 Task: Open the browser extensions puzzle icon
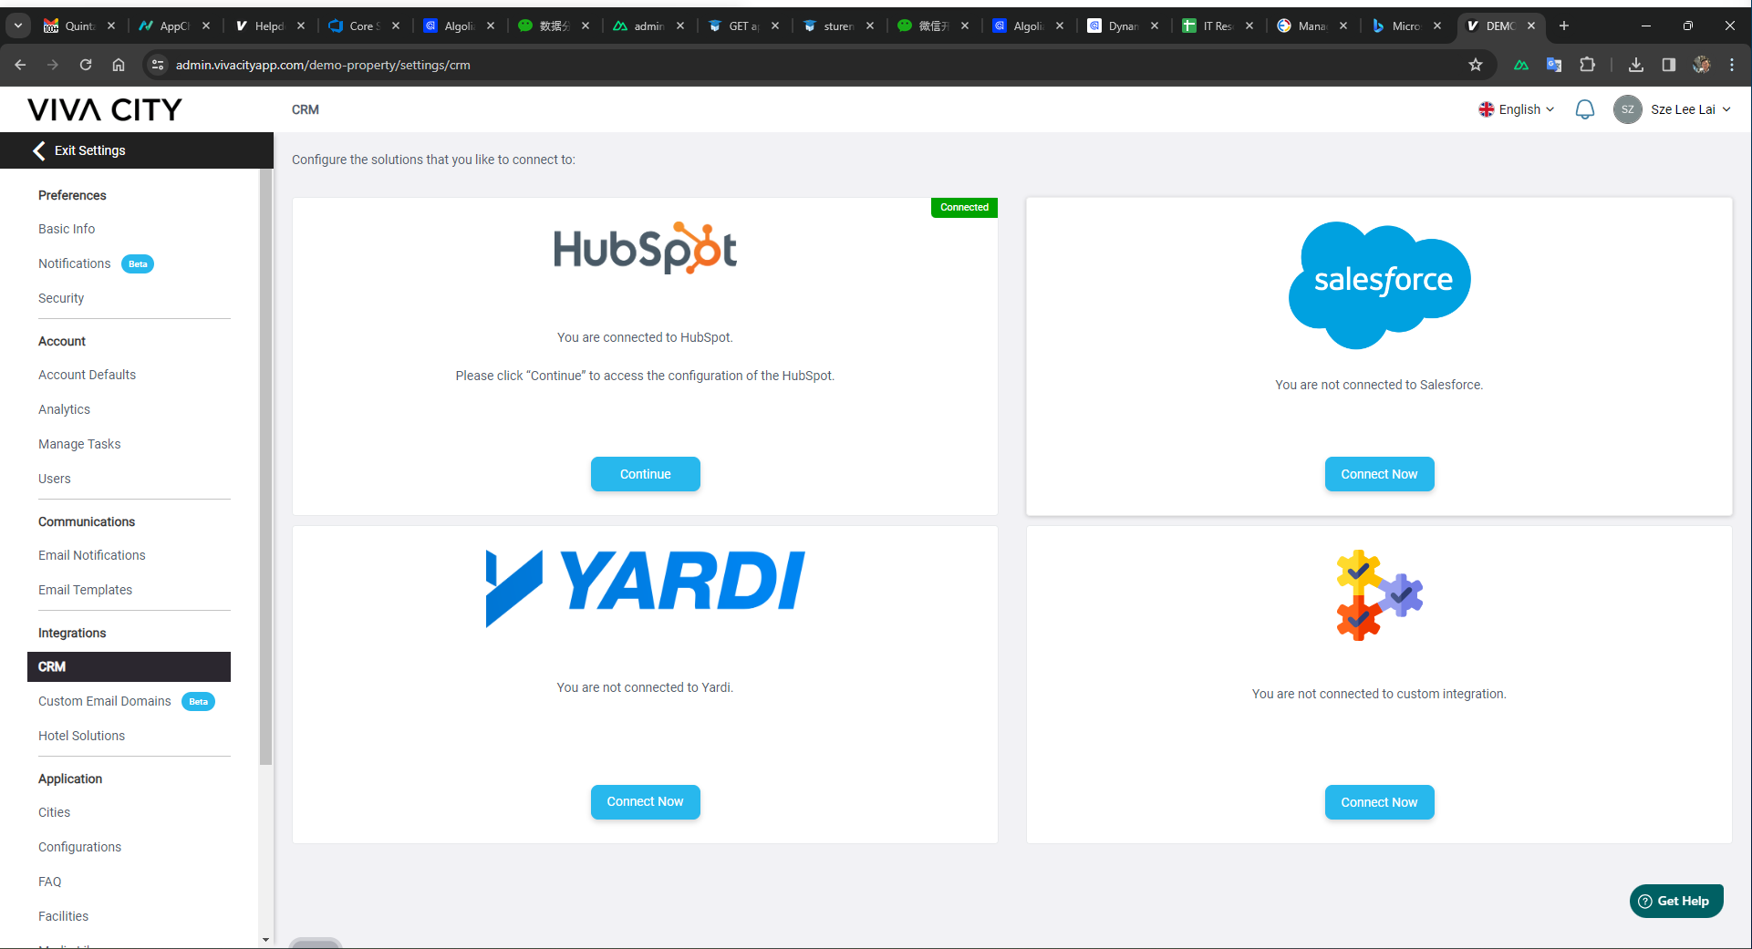1588,65
